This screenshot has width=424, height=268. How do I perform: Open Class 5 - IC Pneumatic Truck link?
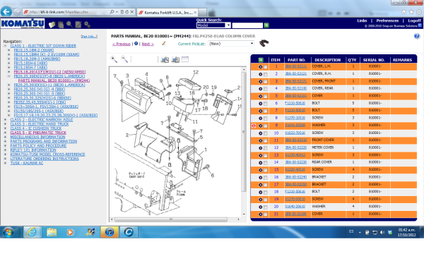[x=38, y=133]
